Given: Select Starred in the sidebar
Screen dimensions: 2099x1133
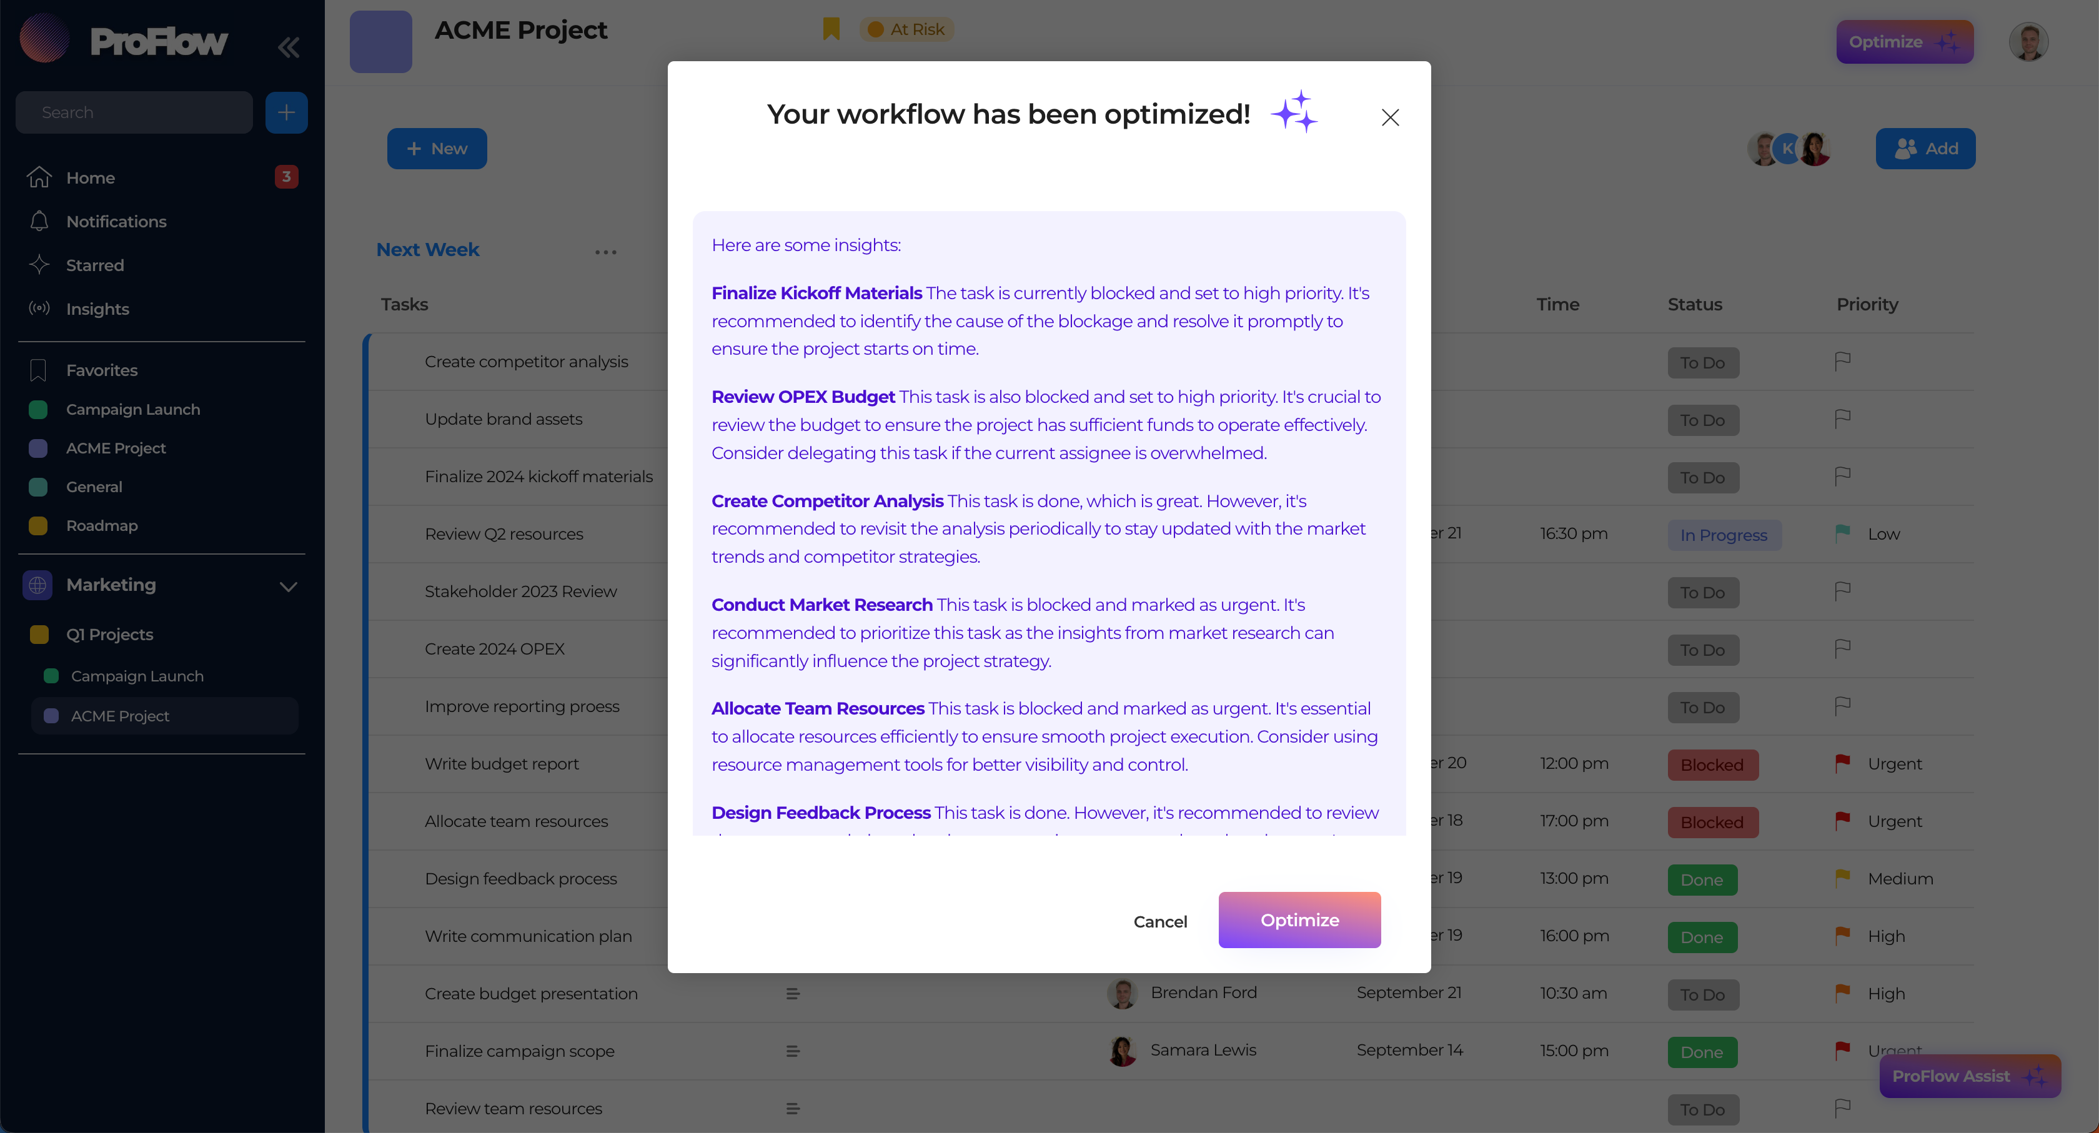Looking at the screenshot, I should pos(96,265).
